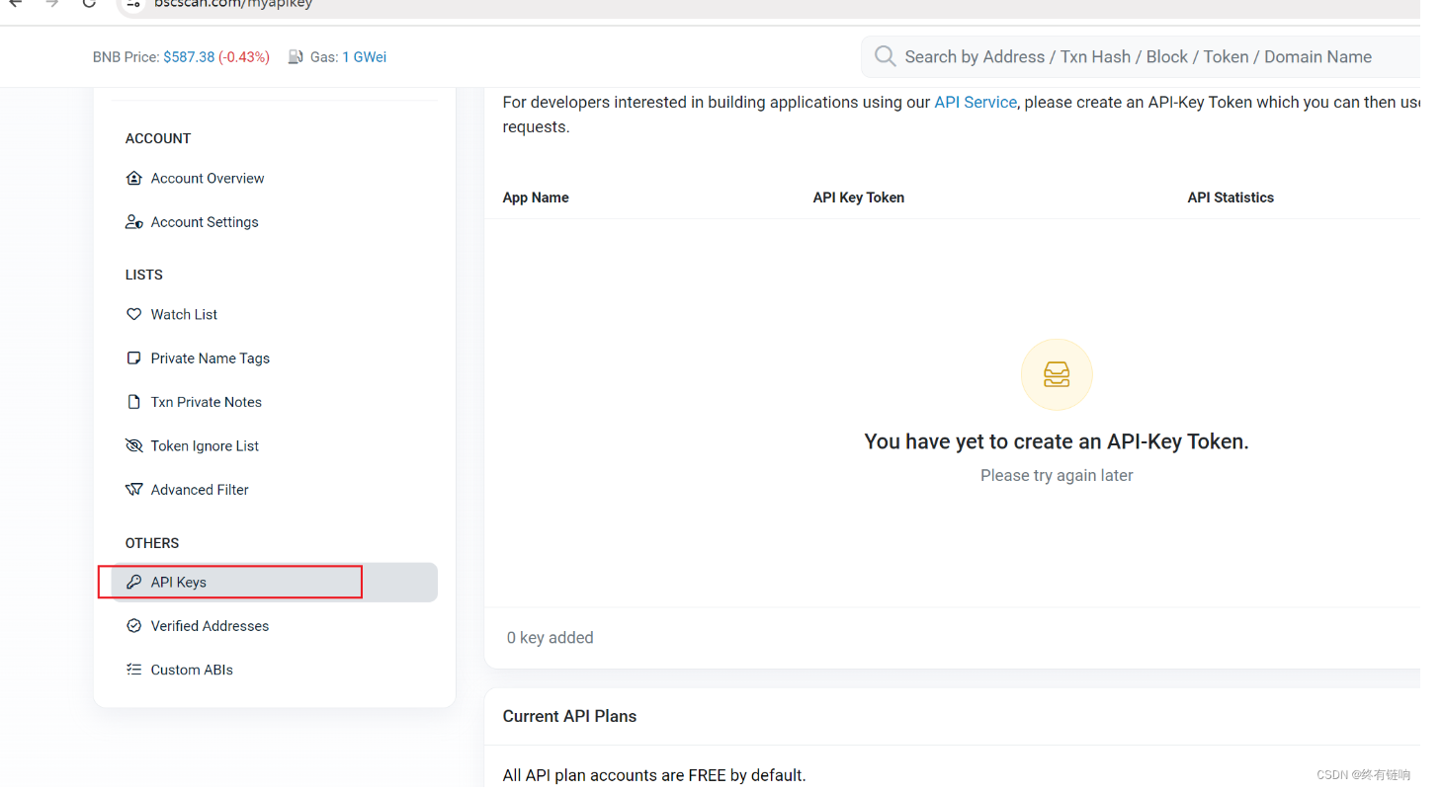The image size is (1443, 792).
Task: Focus the Search by Address field
Action: 1137,57
